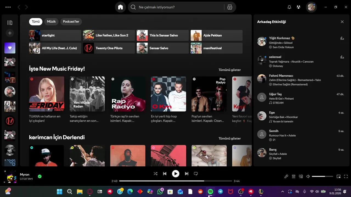Open the 0 Km playlist cover
The image size is (351, 197).
pyautogui.click(x=168, y=94)
